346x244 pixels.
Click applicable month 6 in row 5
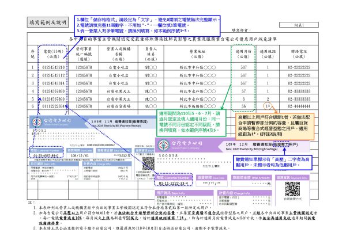pyautogui.click(x=243, y=99)
